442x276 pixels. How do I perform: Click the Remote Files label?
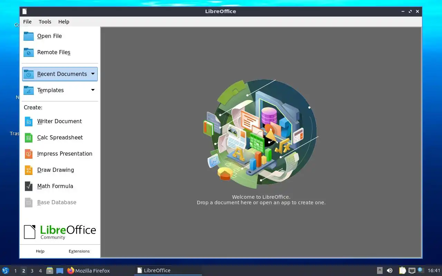(54, 52)
